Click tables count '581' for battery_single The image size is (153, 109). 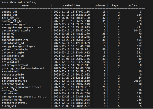(x=139, y=53)
